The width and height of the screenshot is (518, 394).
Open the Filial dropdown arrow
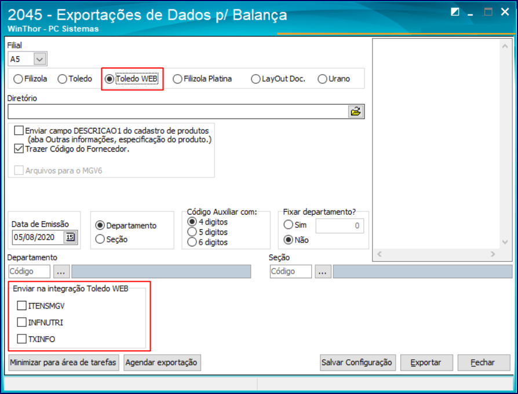[39, 59]
